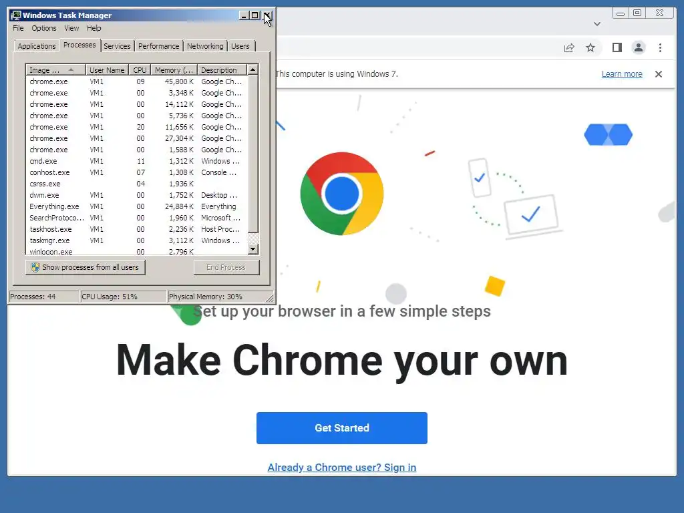Sort processes by Image Name column
The width and height of the screenshot is (684, 513).
pos(55,69)
